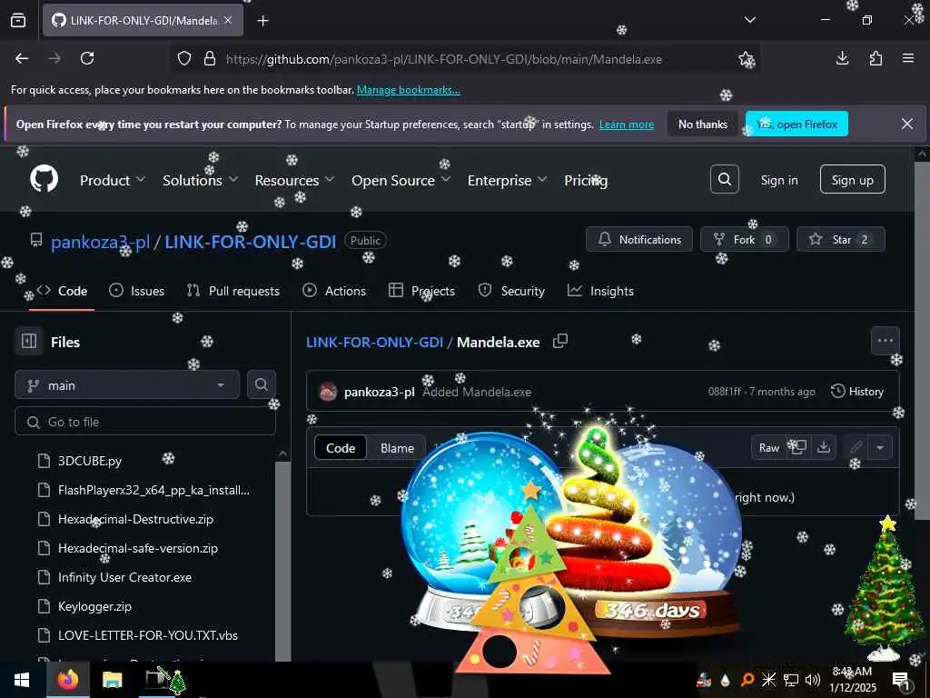Focus the Go to file field
The height and width of the screenshot is (698, 930).
pyautogui.click(x=145, y=422)
